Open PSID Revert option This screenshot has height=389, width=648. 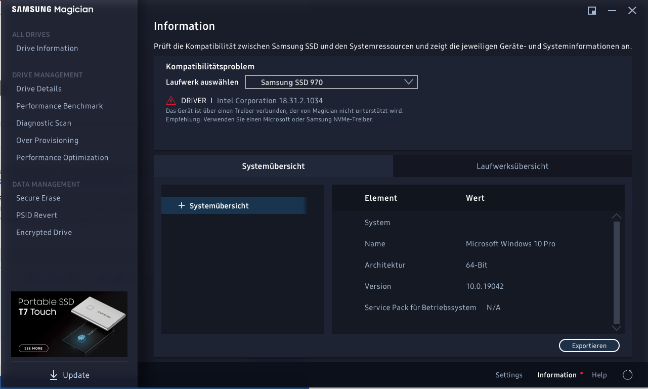pos(36,215)
